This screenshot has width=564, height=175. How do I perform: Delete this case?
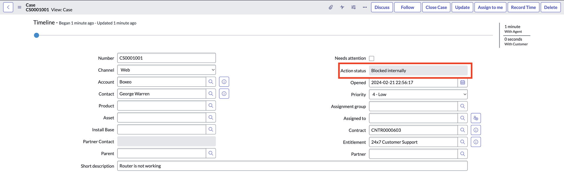(x=550, y=7)
